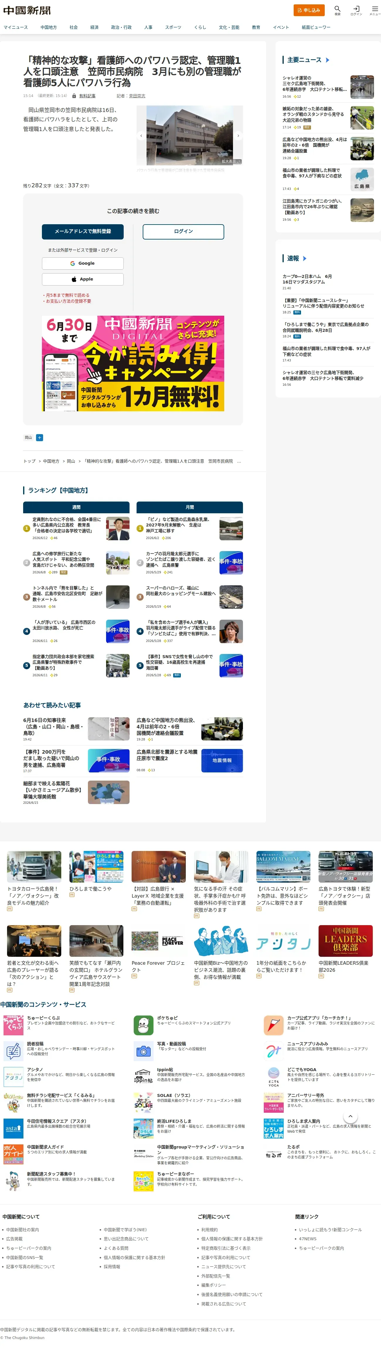Viewport: 381px width, 1349px height.
Task: Expand 主要ニュース section with chevron
Action: [328, 60]
